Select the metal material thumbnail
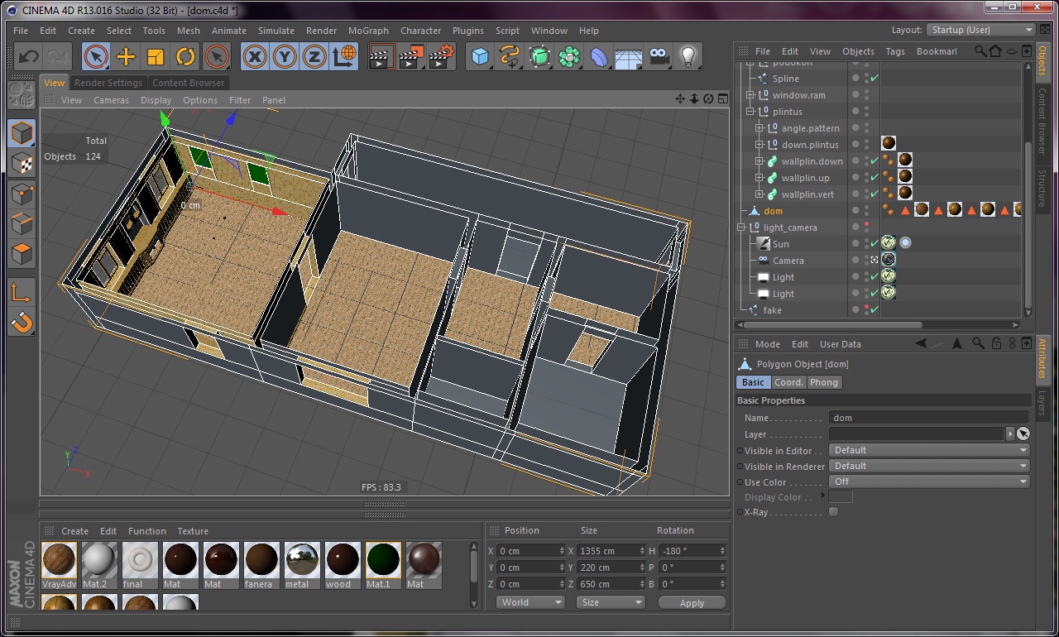Viewport: 1059px width, 637px height. (302, 560)
